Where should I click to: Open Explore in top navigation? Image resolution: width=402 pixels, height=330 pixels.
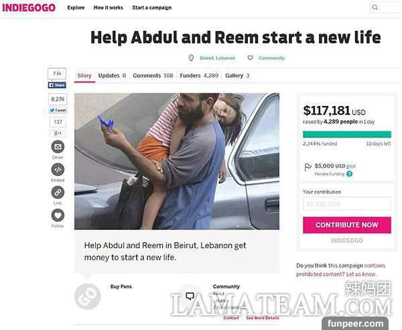pos(76,7)
